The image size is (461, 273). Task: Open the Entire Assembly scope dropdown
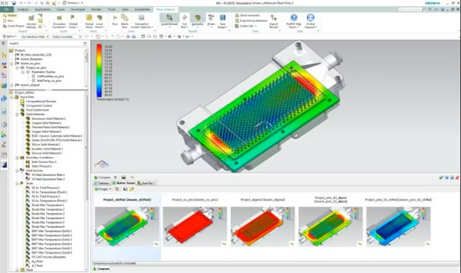67,37
